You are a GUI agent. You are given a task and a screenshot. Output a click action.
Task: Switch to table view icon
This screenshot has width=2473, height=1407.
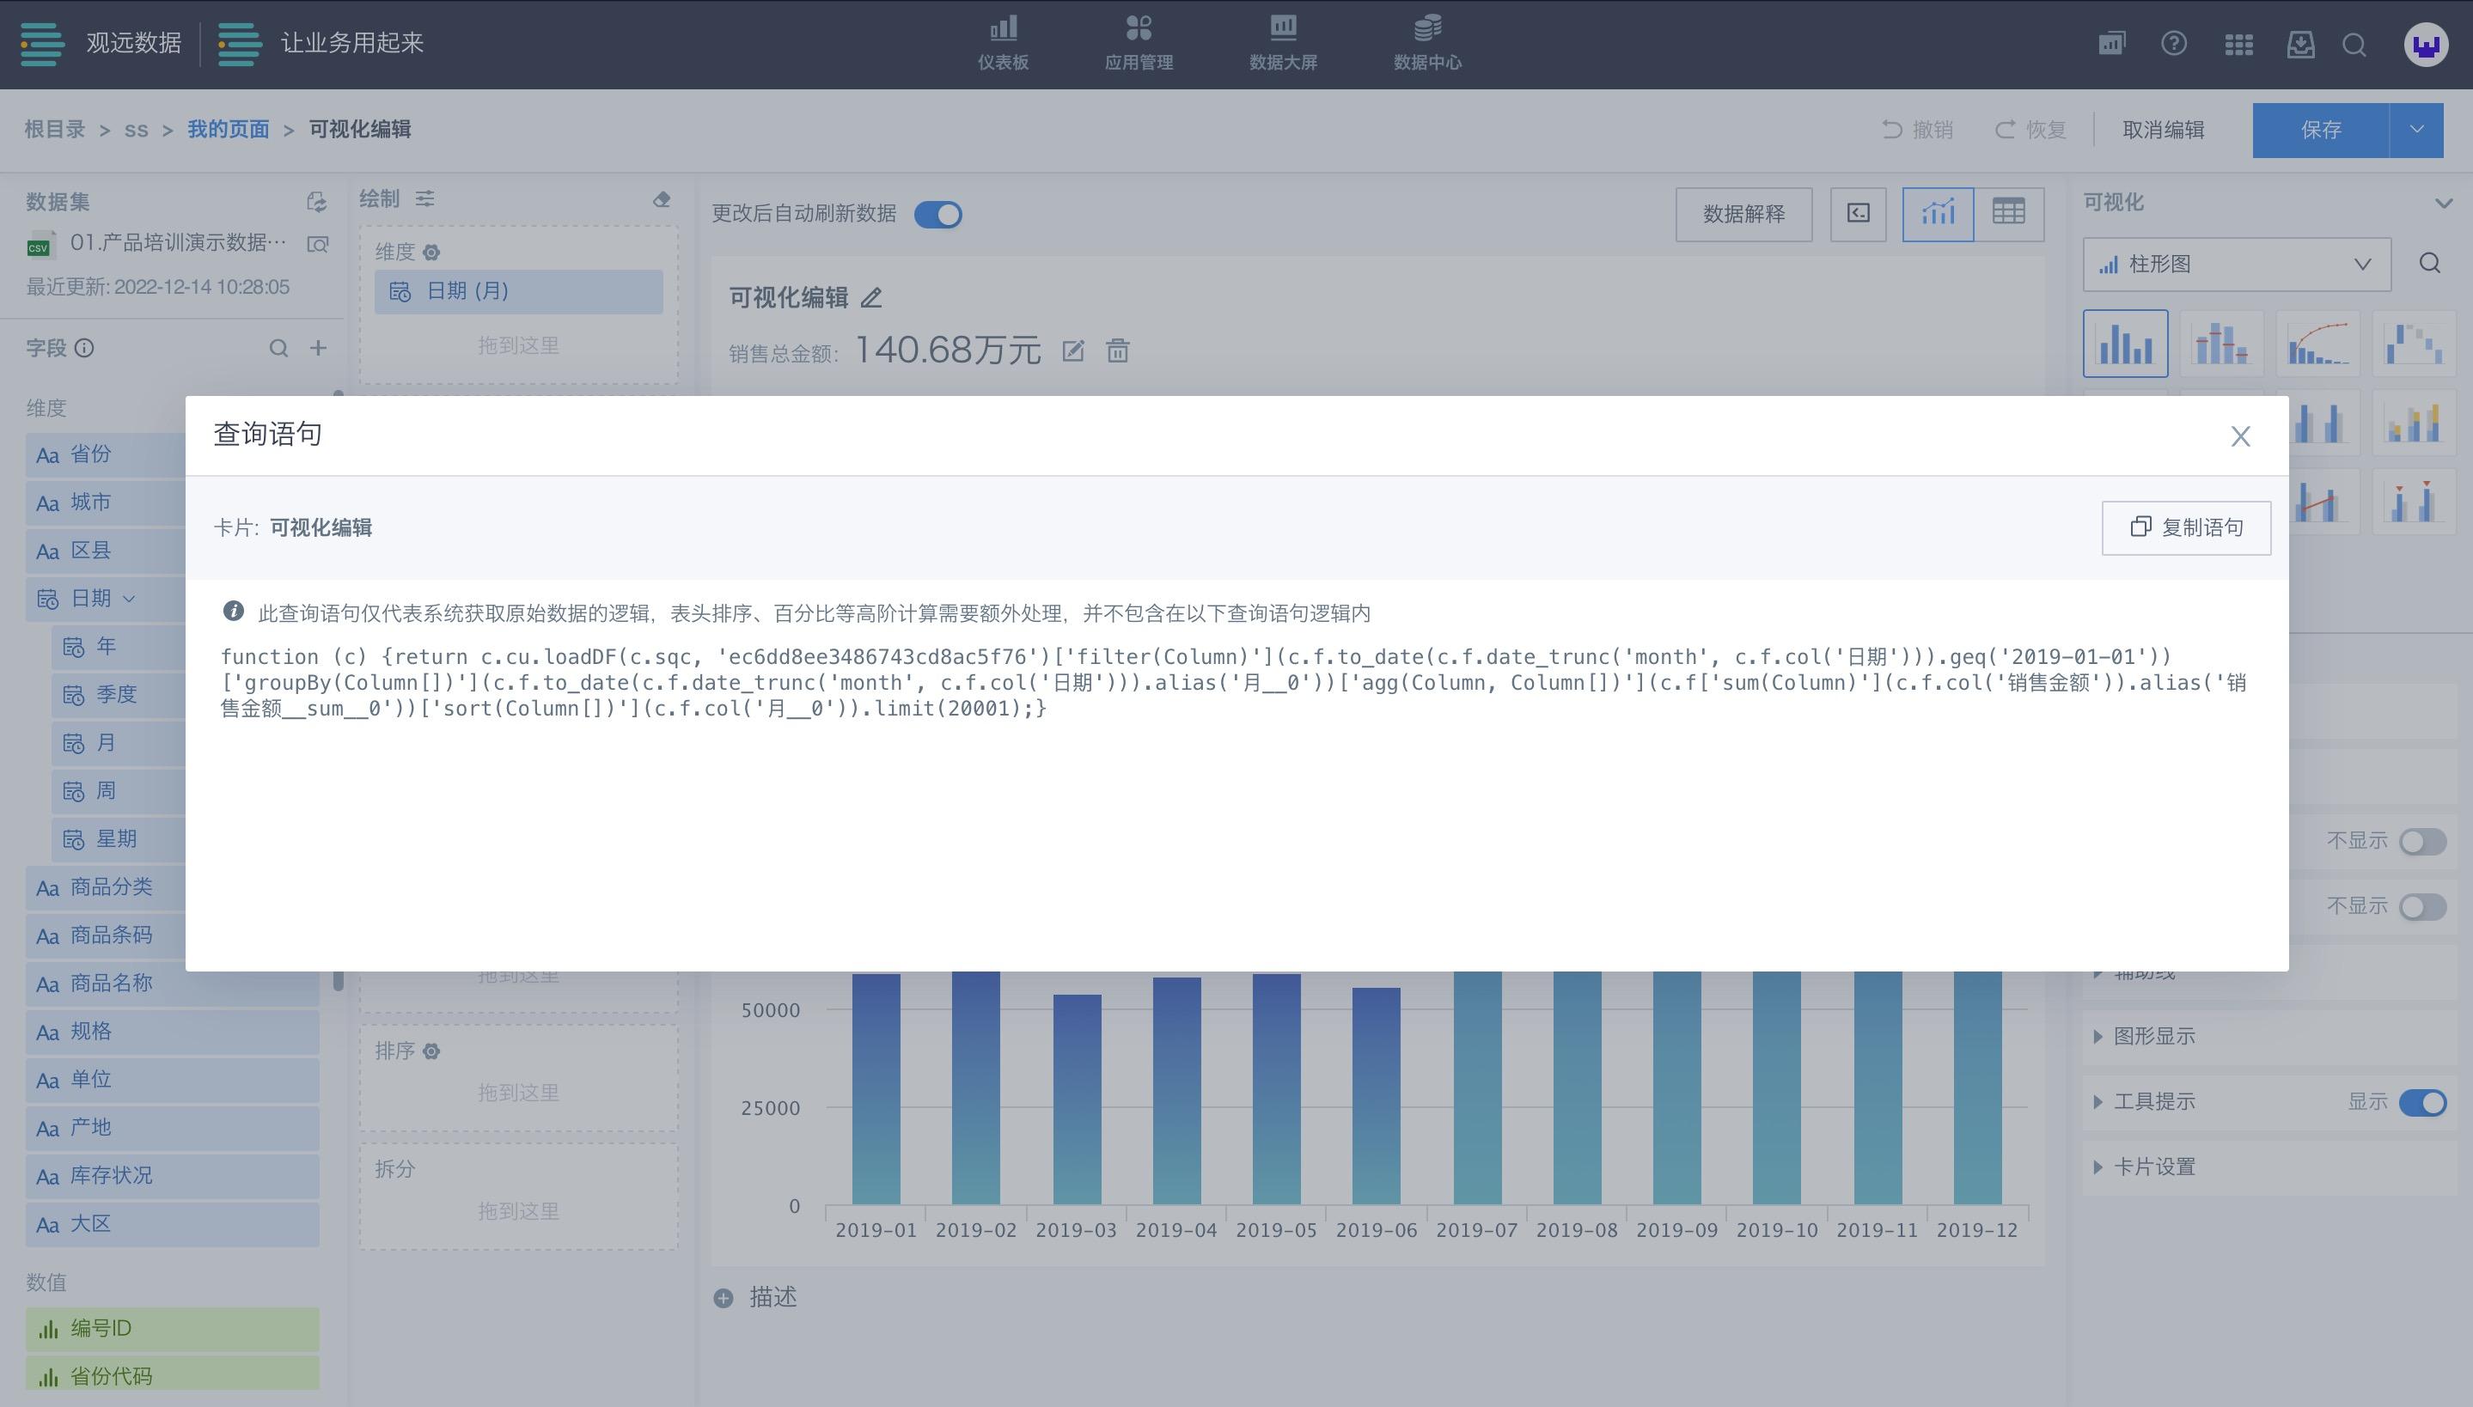[x=2008, y=214]
